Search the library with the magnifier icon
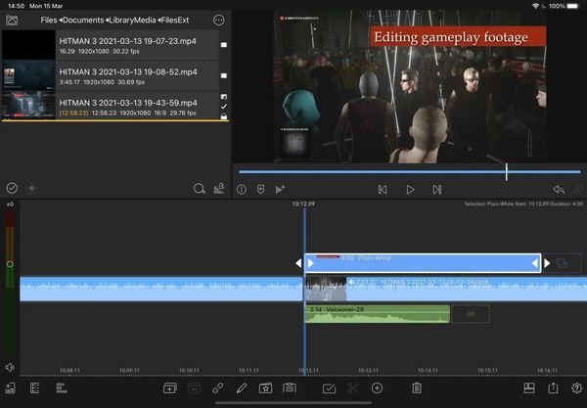Viewport: 587px width, 408px height. pos(200,188)
